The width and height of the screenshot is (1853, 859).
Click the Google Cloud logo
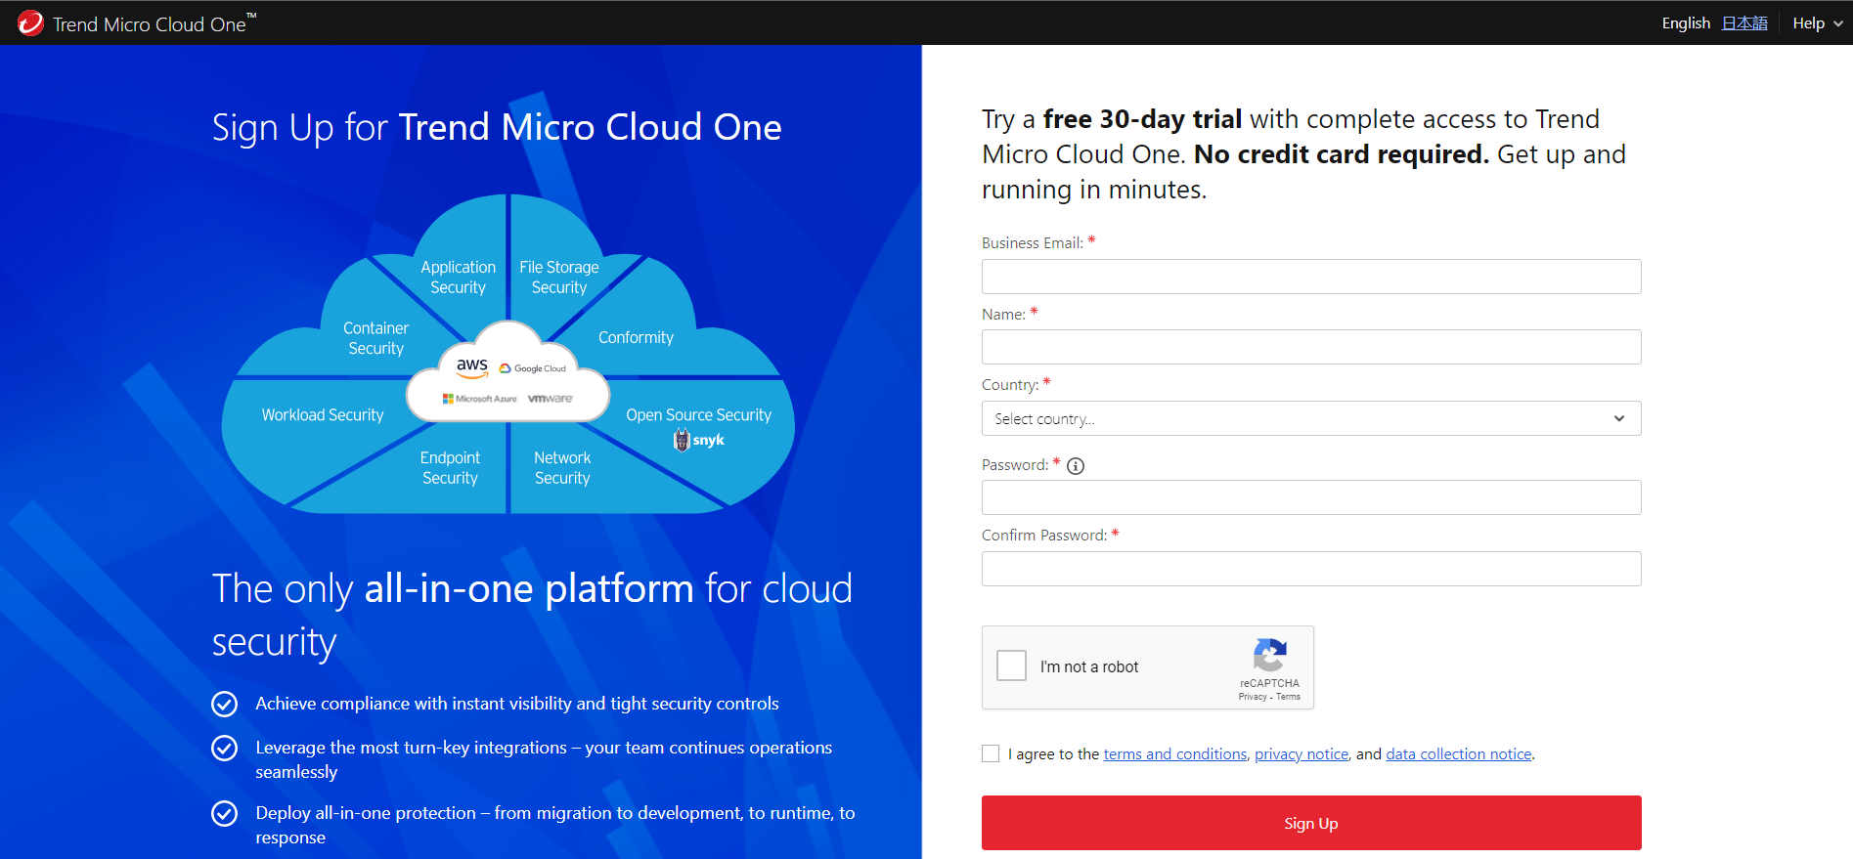click(x=533, y=368)
